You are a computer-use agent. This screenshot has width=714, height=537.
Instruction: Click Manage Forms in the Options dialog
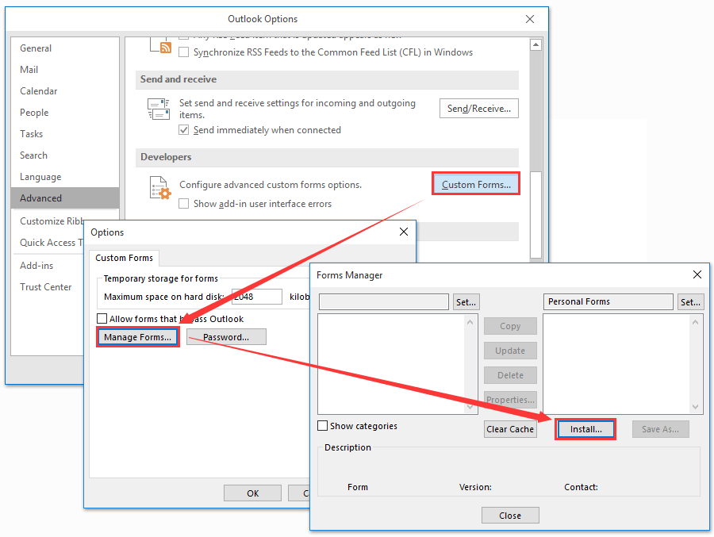pos(137,336)
